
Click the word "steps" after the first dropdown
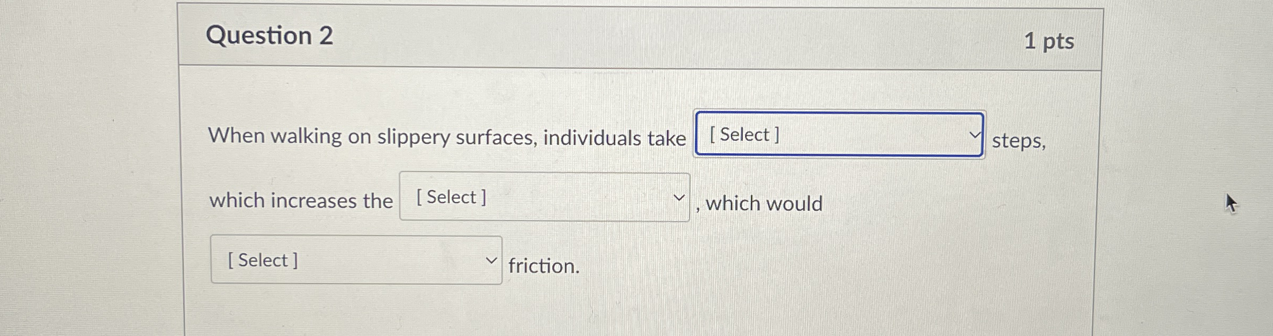point(1017,141)
